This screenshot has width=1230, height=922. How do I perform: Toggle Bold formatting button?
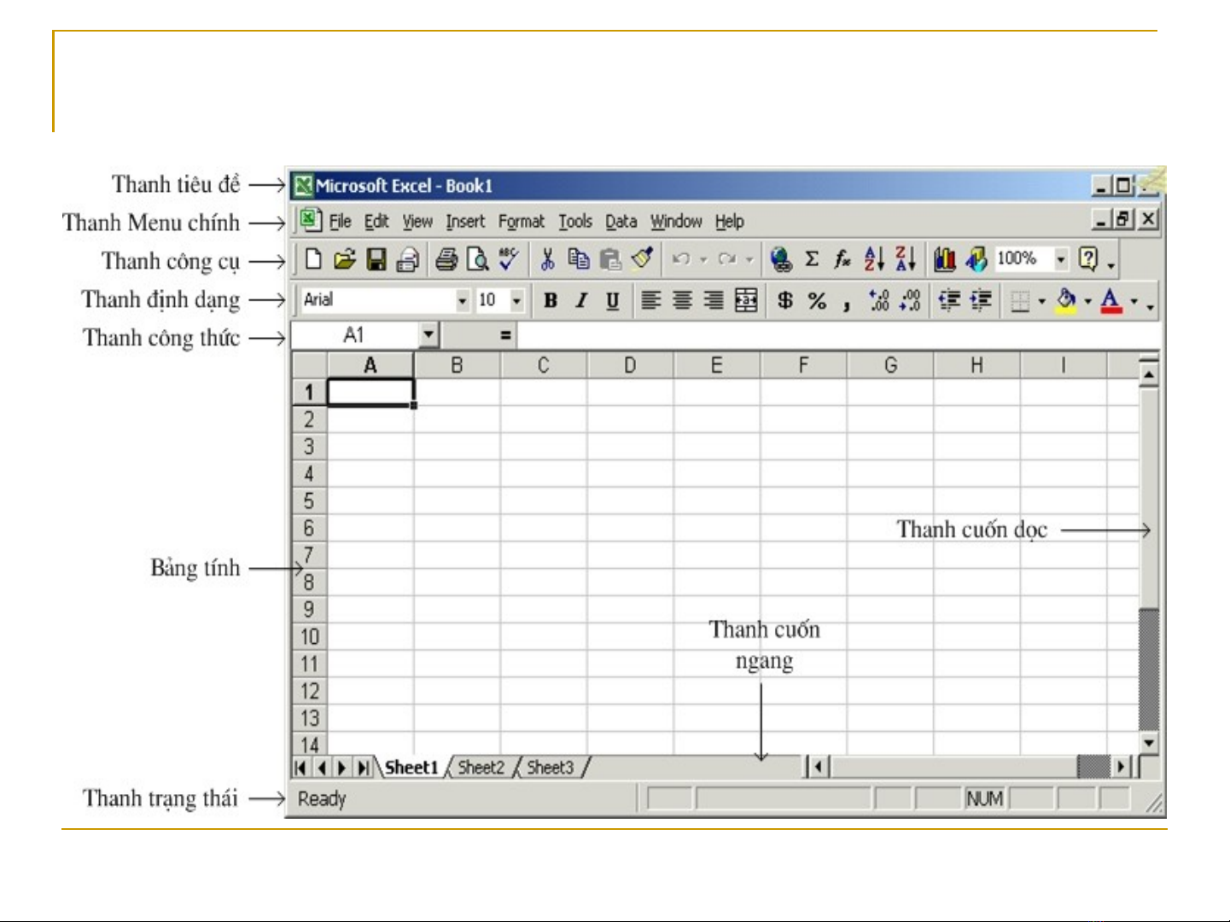551,300
